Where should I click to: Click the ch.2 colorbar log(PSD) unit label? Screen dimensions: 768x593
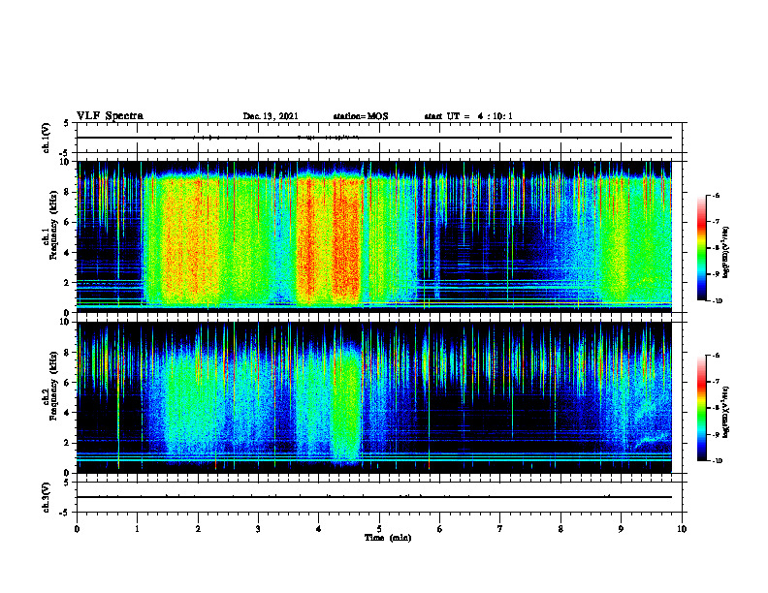point(726,412)
